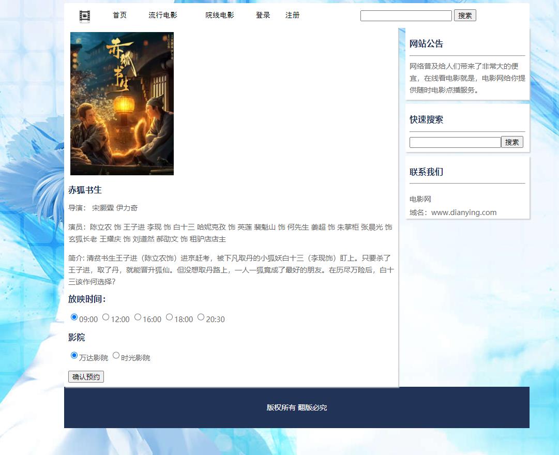The width and height of the screenshot is (559, 455).
Task: Choose 万达影院 as the cinema
Action: [x=74, y=356]
